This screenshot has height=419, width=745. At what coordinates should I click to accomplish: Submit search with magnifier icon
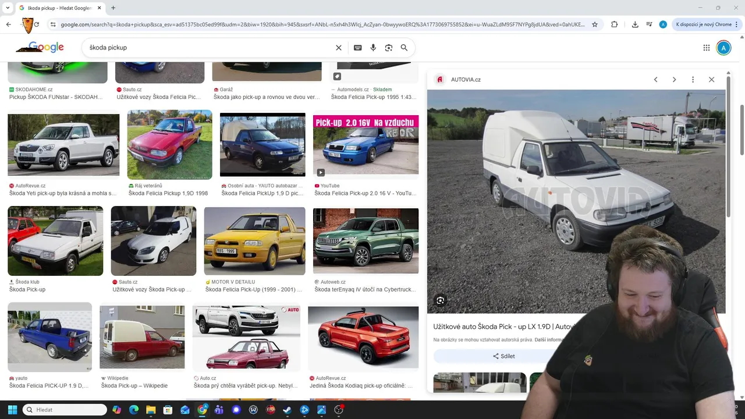[404, 48]
